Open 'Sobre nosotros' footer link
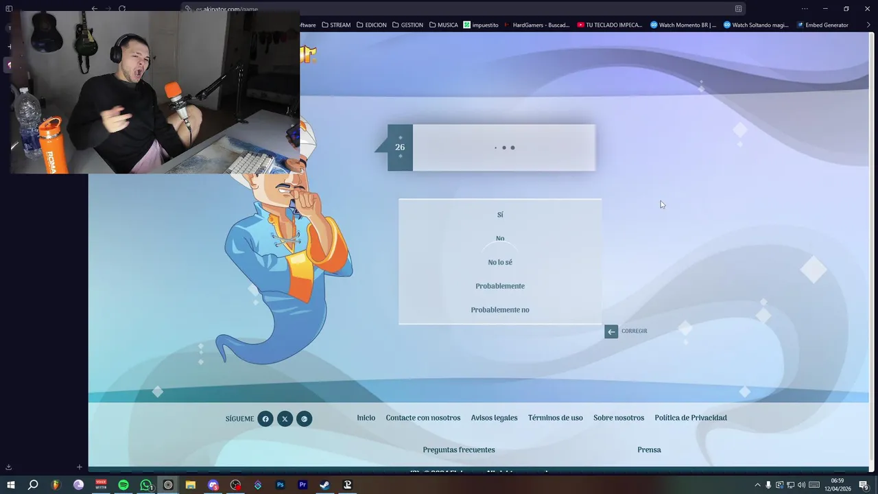Screen dimensions: 878x494 click(x=619, y=418)
